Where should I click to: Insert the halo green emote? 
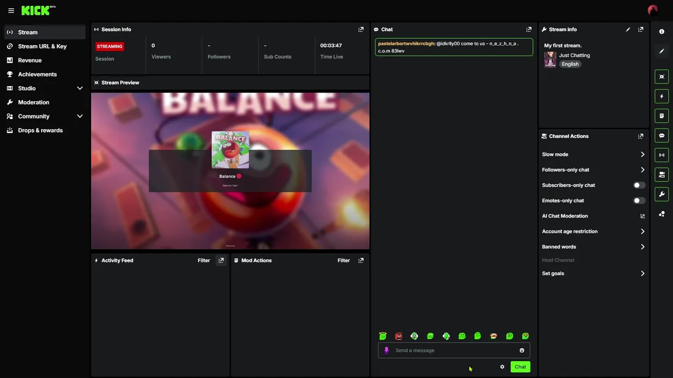click(383, 336)
